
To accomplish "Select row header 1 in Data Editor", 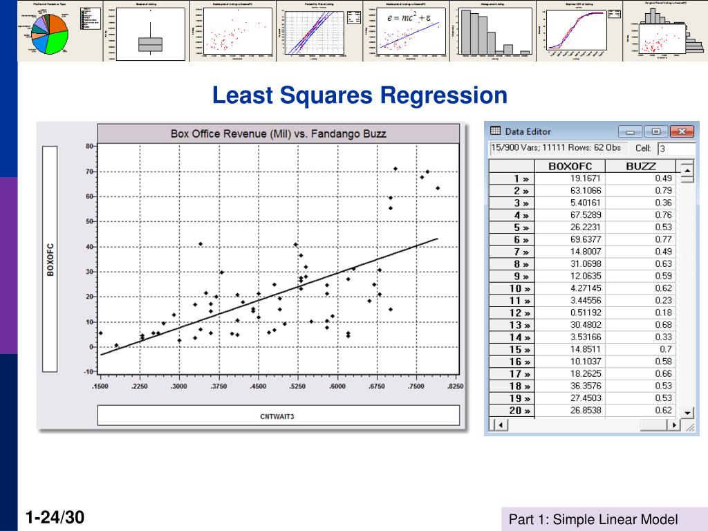I will tap(512, 178).
